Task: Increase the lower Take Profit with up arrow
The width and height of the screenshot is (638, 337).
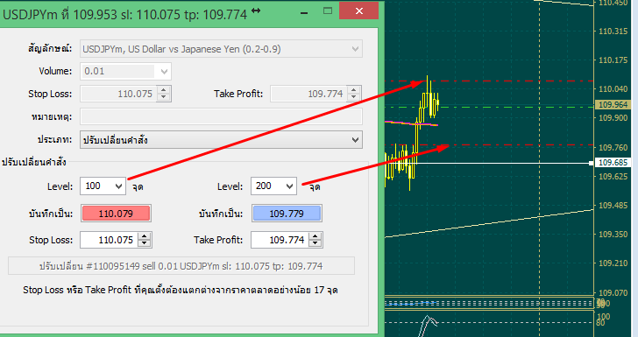Action: [315, 236]
